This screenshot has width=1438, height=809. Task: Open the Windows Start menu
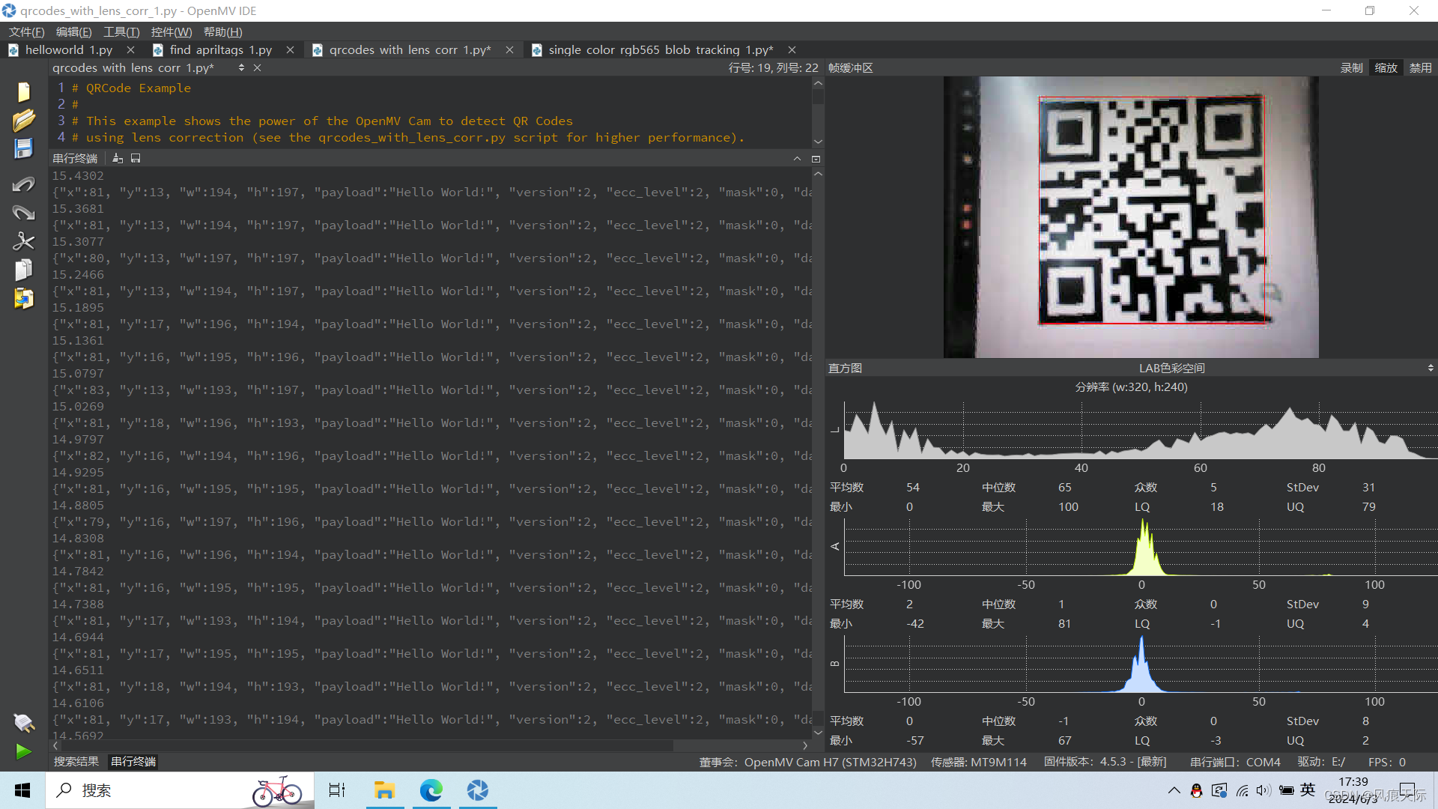[22, 790]
